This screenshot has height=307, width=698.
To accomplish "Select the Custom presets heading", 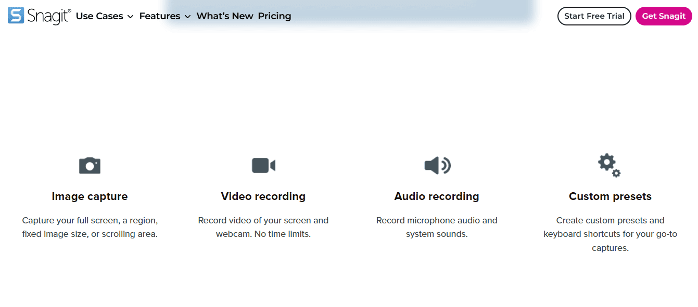I will (x=610, y=196).
